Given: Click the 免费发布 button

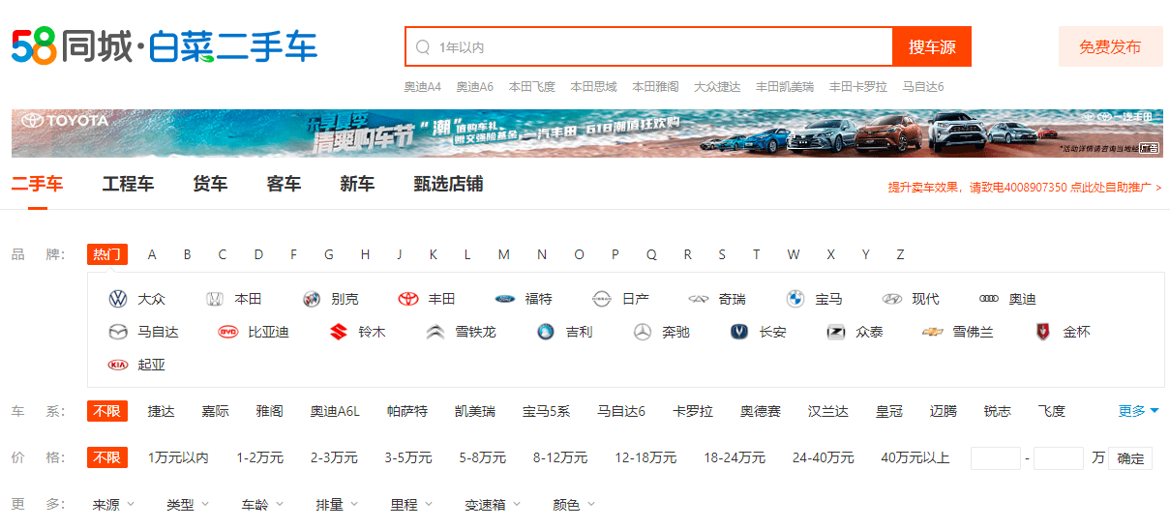Looking at the screenshot, I should (x=1111, y=46).
